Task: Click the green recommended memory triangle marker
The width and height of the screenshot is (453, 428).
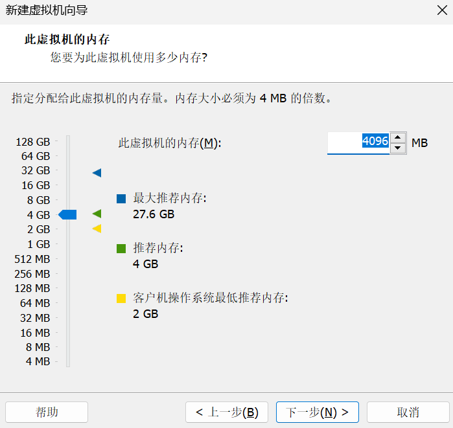Action: 97,214
